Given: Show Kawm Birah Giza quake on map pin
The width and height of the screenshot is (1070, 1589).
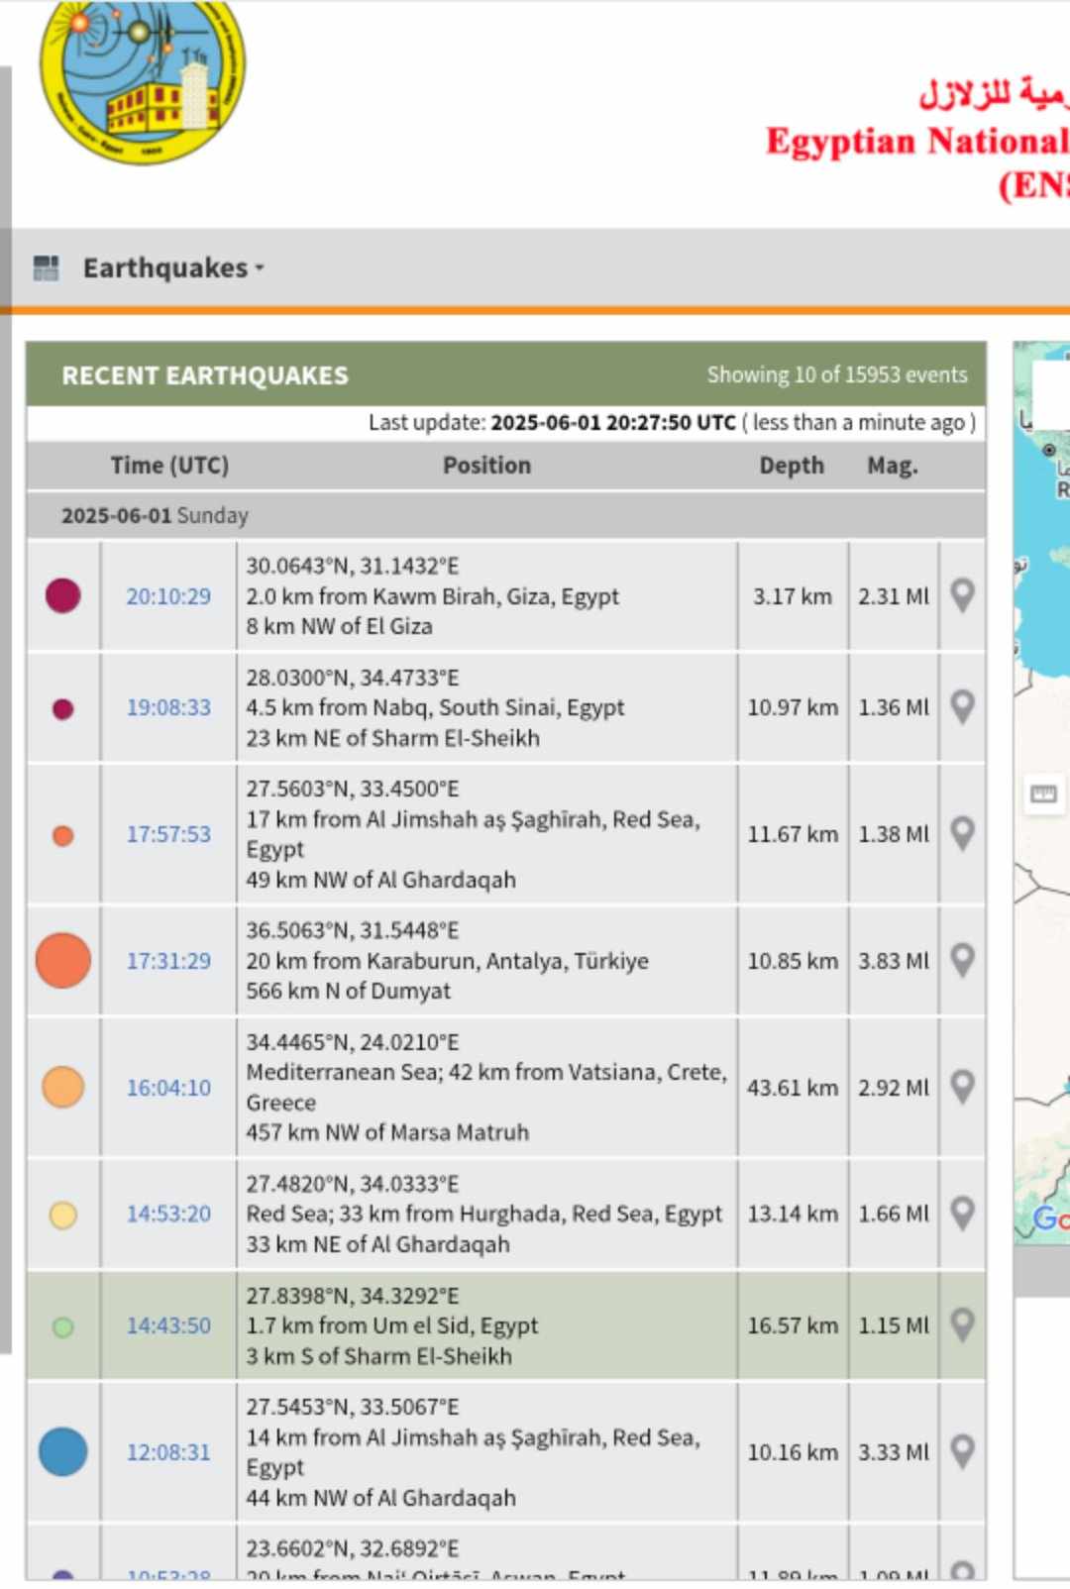Looking at the screenshot, I should (x=962, y=595).
